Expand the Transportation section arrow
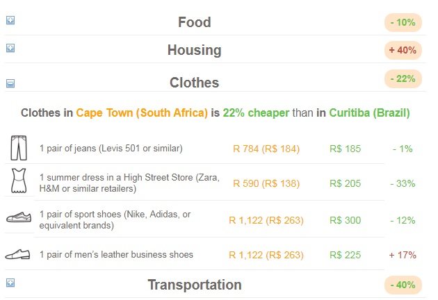438x300 pixels. (10, 283)
